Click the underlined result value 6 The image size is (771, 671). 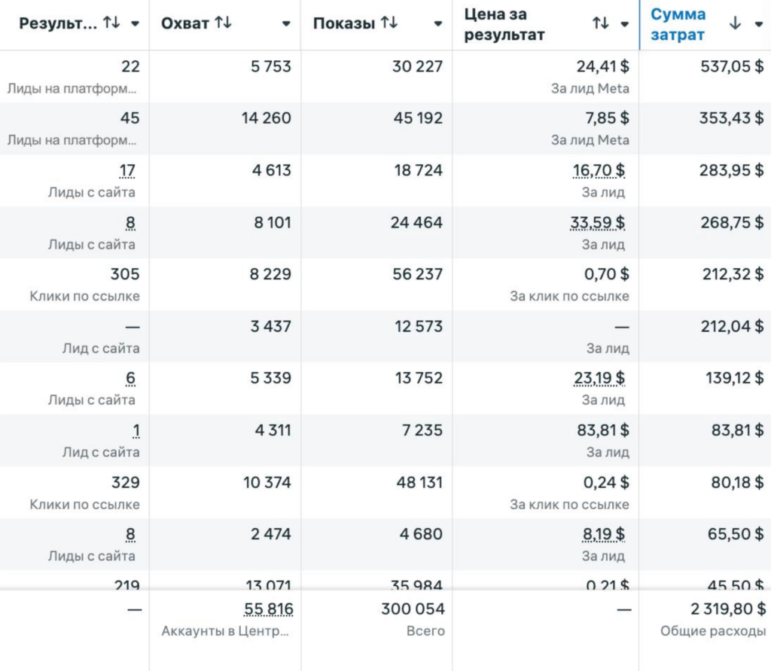pyautogui.click(x=130, y=378)
